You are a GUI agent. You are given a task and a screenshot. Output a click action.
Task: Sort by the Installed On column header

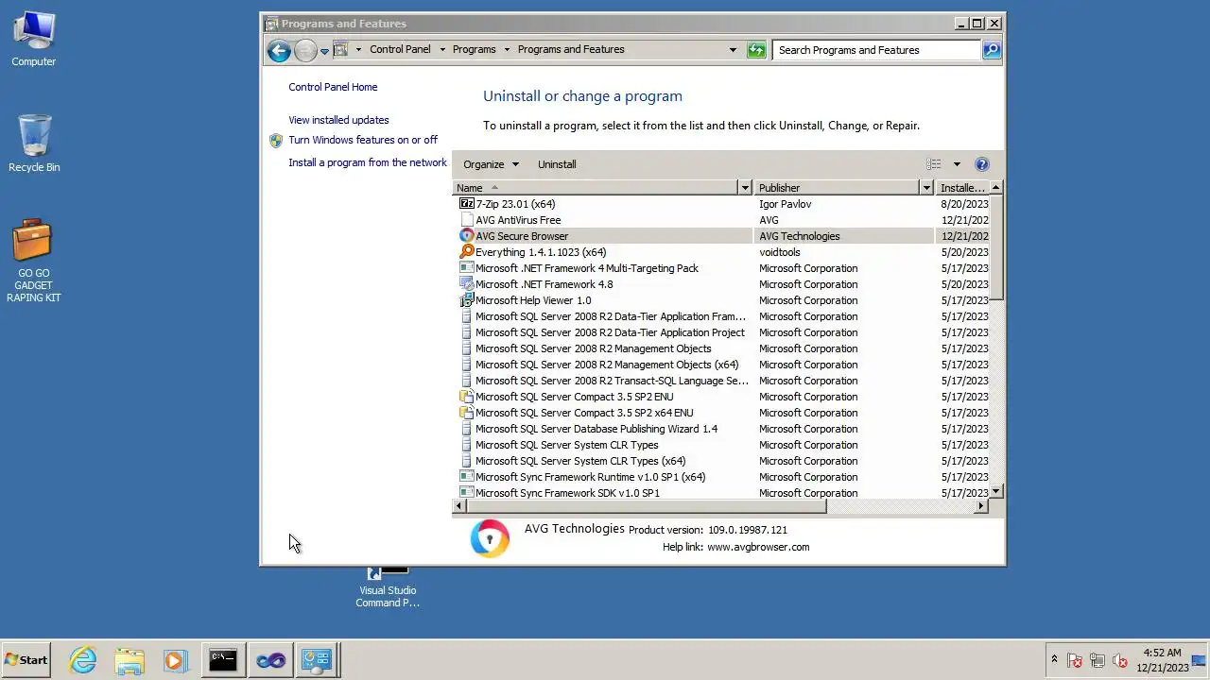[x=962, y=188]
